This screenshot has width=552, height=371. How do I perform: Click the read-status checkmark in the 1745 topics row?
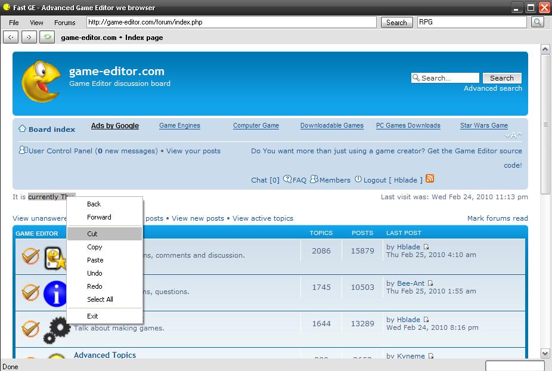(x=30, y=292)
